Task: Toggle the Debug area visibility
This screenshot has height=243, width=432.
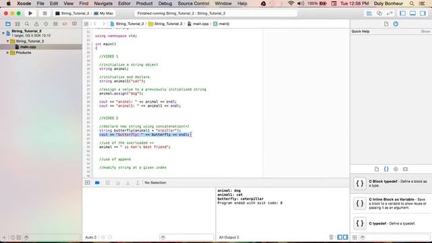Action: tap(412, 13)
